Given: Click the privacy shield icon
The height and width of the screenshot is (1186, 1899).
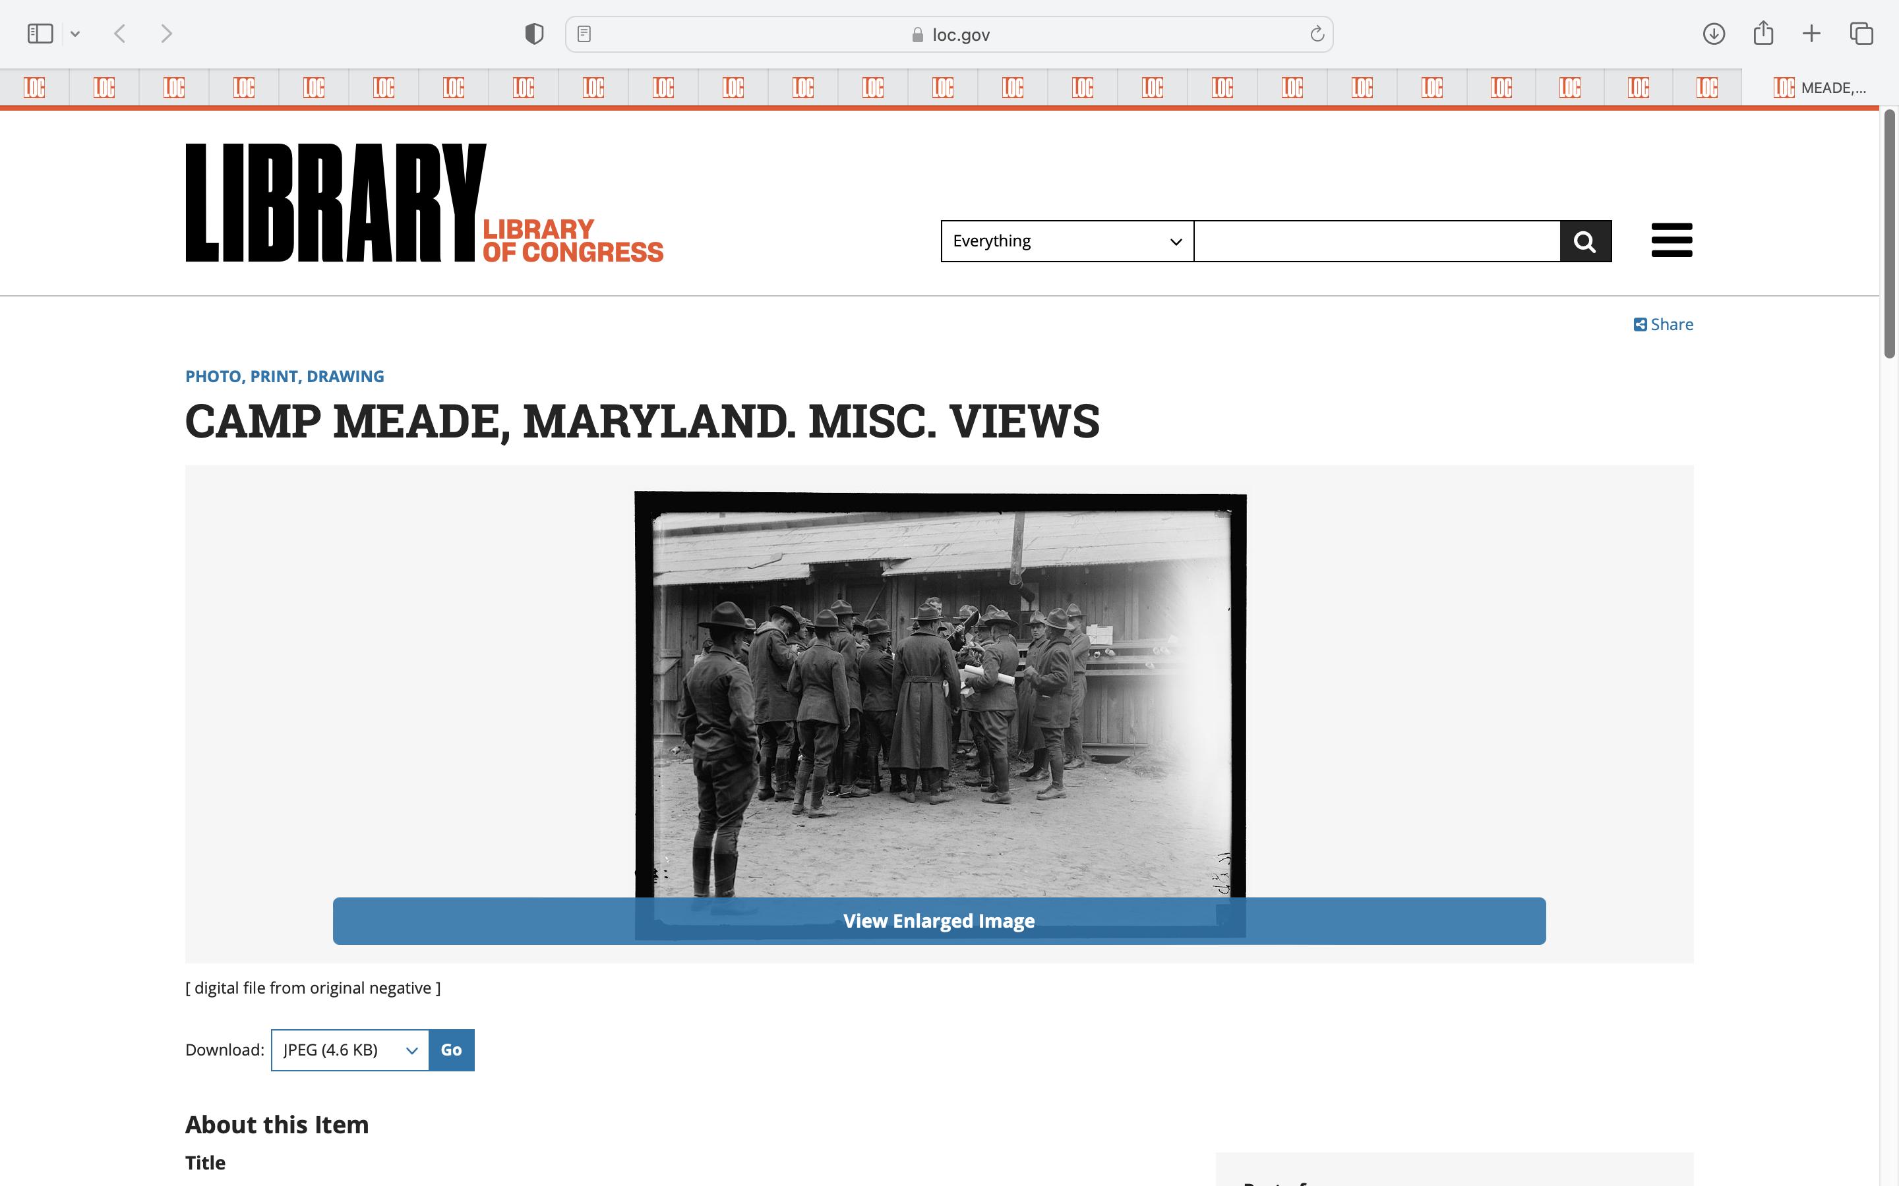Looking at the screenshot, I should point(534,34).
